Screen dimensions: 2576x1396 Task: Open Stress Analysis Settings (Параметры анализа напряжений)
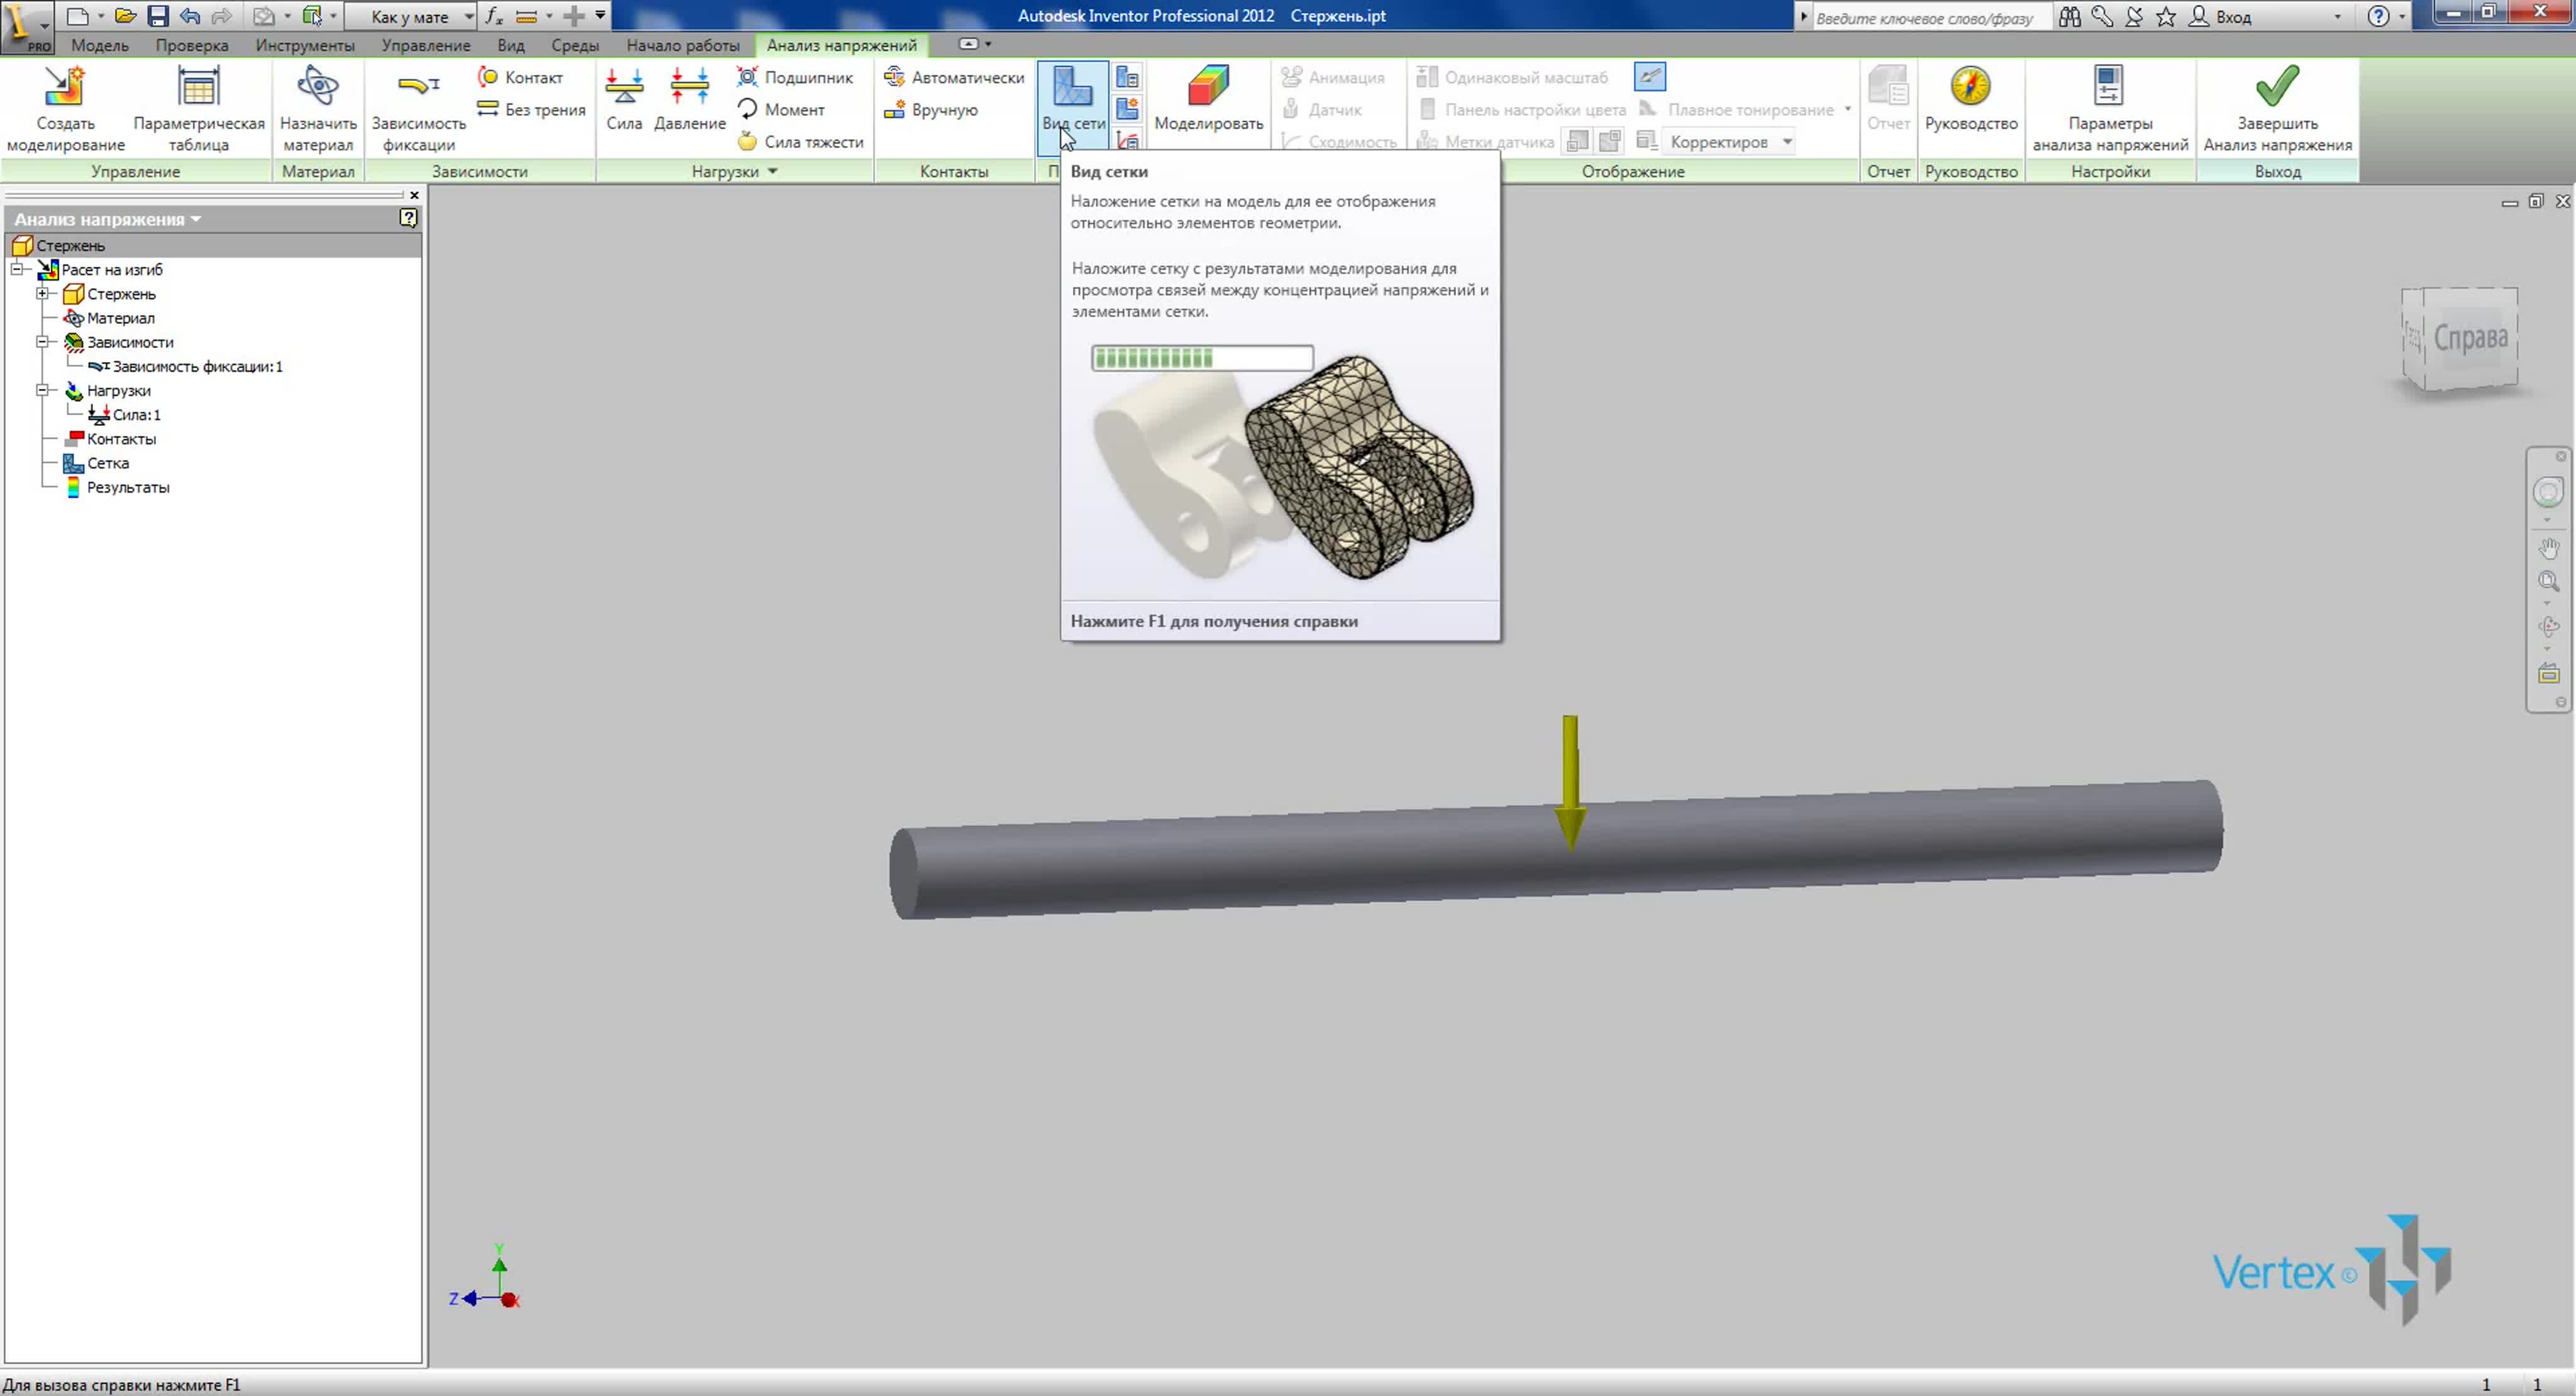(2109, 108)
